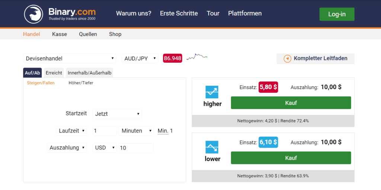
Task: Switch to the Innerhalb/Außerhalb tab
Action: pos(89,73)
